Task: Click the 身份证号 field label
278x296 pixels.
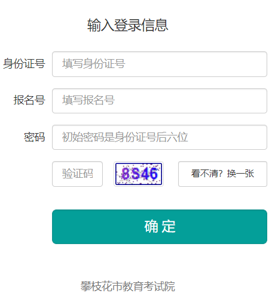Action: coord(24,64)
